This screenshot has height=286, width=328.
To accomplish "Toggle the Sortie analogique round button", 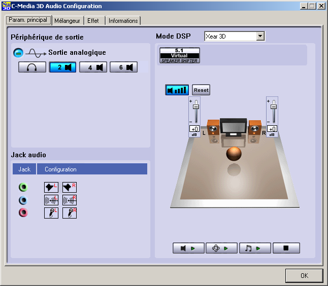I will 18,53.
